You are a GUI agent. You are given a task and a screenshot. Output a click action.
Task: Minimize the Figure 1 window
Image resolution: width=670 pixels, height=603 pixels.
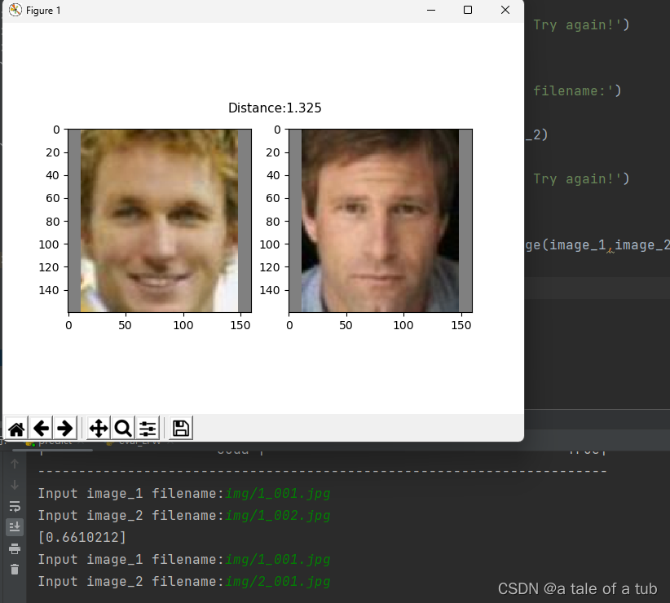point(431,10)
